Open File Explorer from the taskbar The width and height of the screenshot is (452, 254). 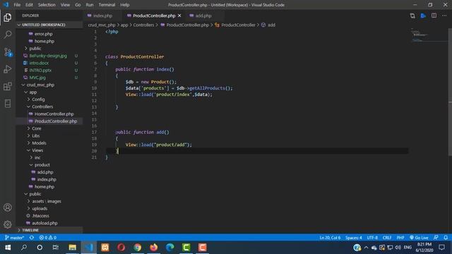(72, 248)
